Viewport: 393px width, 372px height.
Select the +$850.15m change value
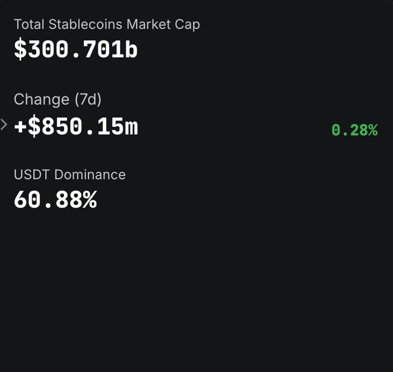(x=76, y=127)
